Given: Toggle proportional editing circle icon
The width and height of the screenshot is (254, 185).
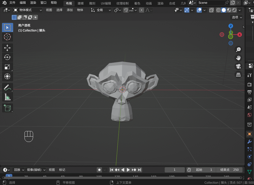Looking at the screenshot, I should click(x=142, y=10).
